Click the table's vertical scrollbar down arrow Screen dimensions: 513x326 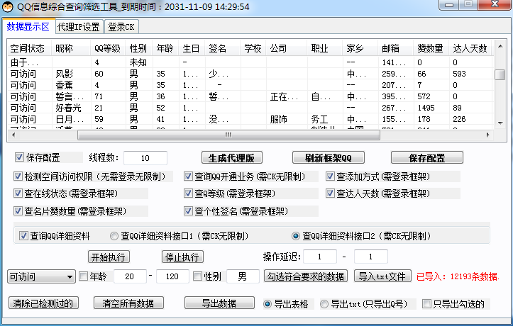click(x=500, y=123)
